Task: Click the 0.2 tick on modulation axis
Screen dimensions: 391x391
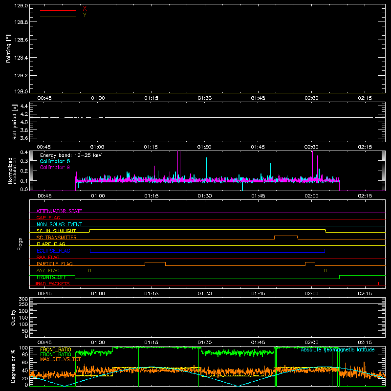Action: (x=24, y=171)
